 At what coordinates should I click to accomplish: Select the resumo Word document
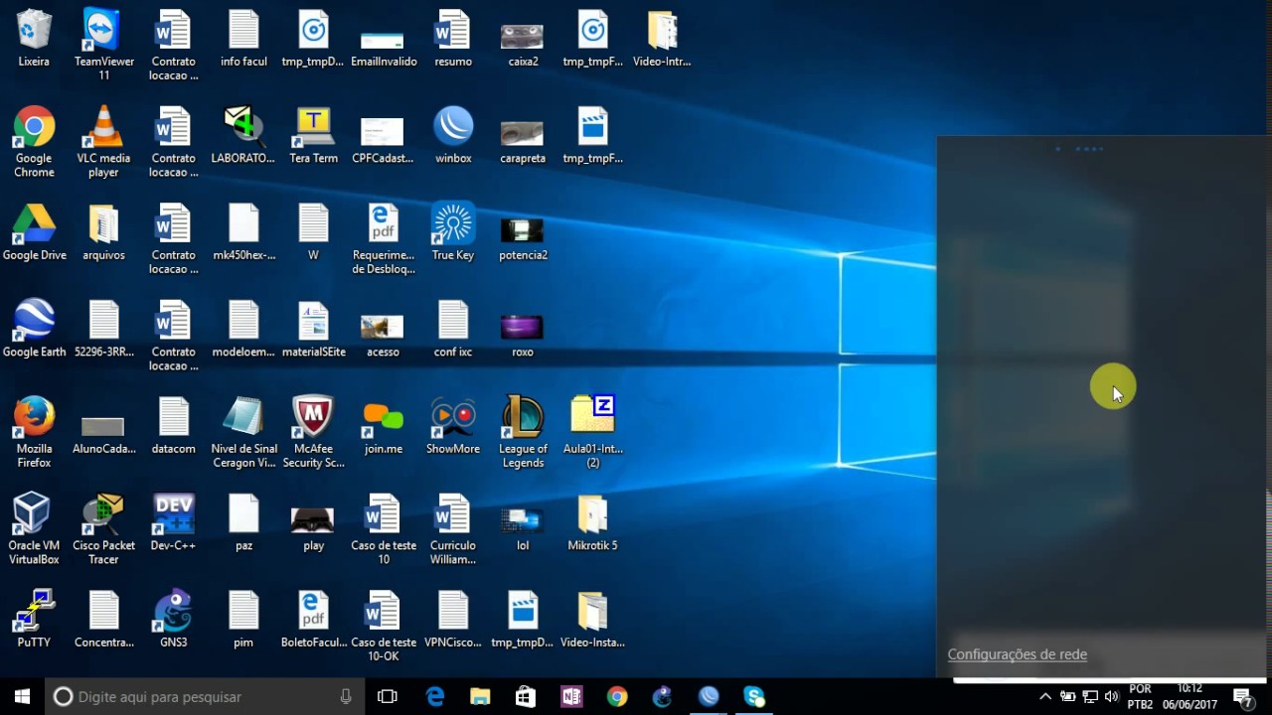(x=453, y=40)
